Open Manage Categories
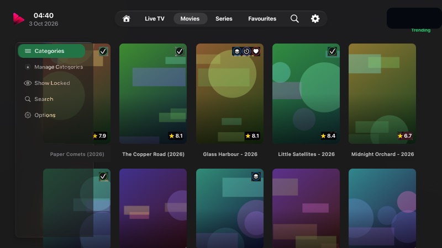442x248 pixels. [x=59, y=67]
